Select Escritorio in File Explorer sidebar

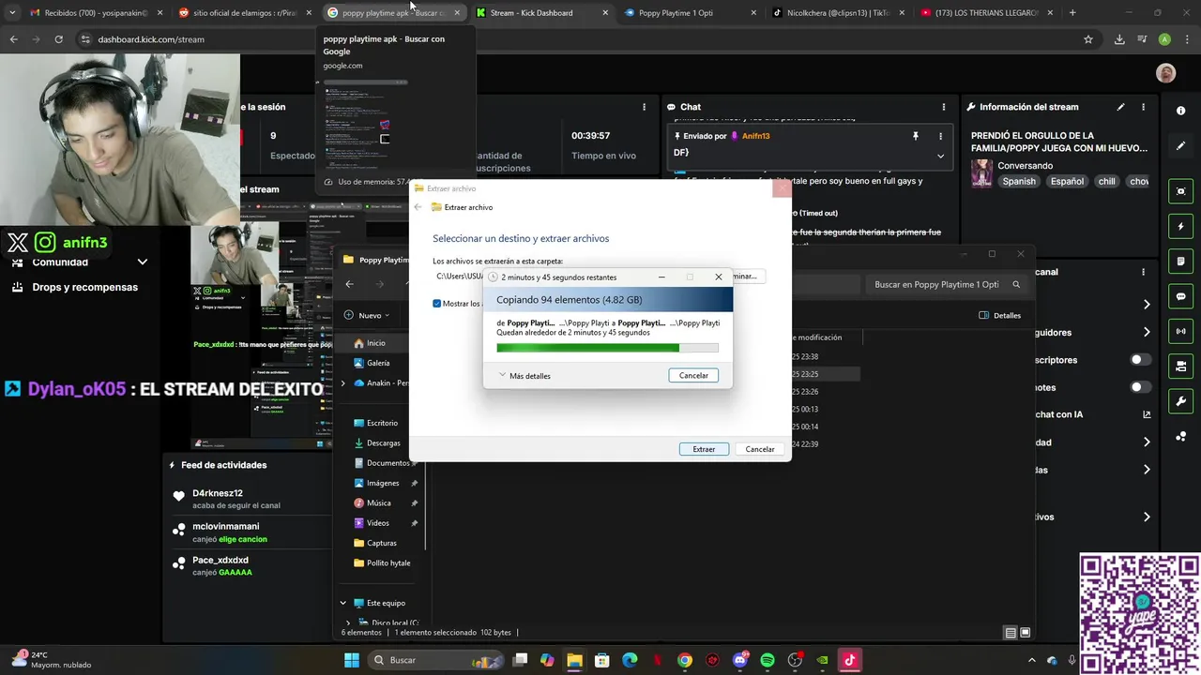click(x=382, y=423)
